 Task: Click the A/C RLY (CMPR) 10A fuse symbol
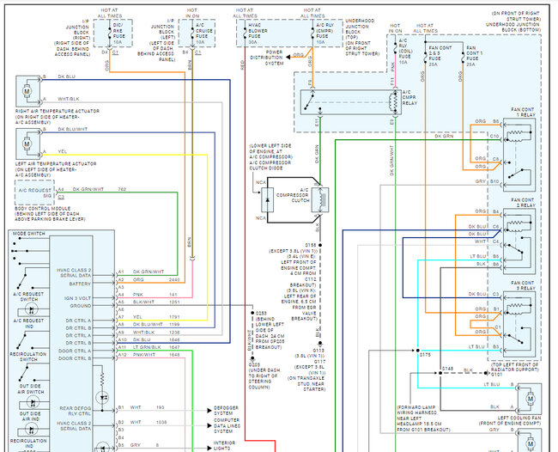point(312,34)
